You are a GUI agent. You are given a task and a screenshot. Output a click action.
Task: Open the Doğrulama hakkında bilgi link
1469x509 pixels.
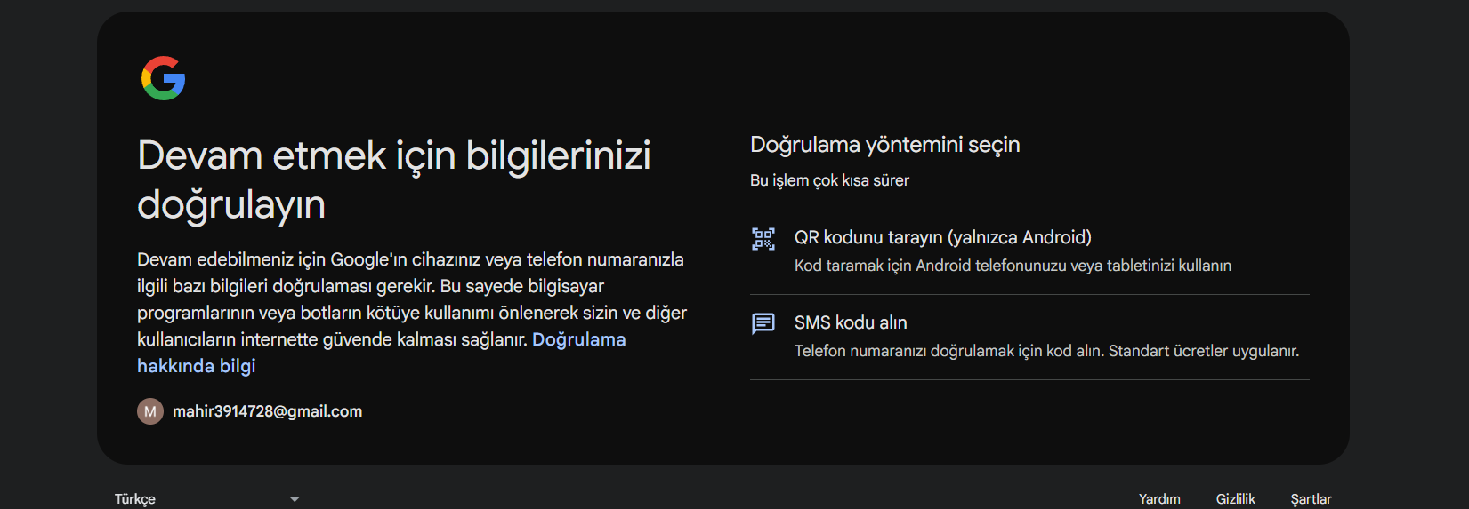[381, 353]
